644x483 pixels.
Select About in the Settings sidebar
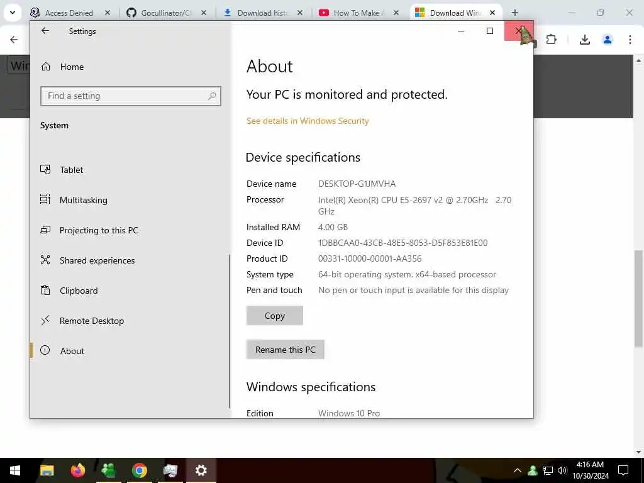point(62,351)
